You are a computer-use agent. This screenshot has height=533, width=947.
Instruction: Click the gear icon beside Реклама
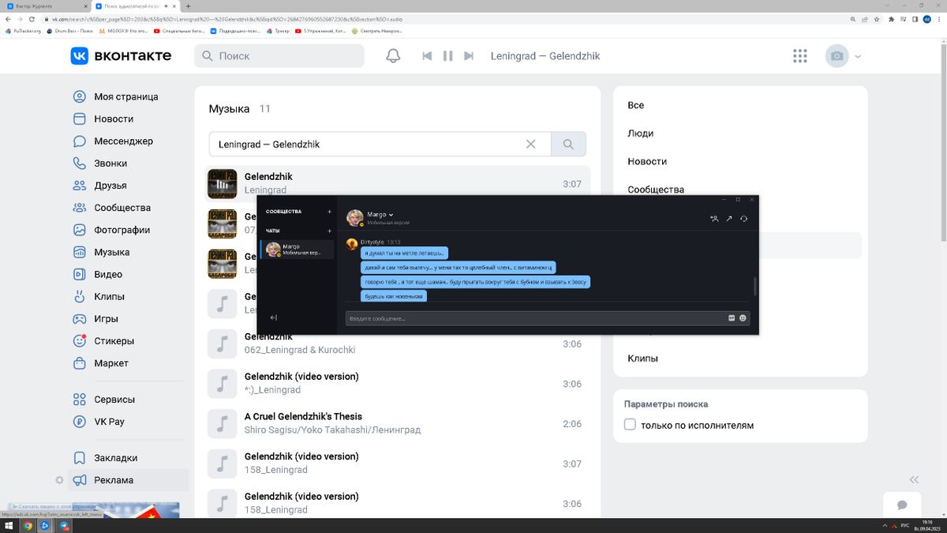(59, 480)
